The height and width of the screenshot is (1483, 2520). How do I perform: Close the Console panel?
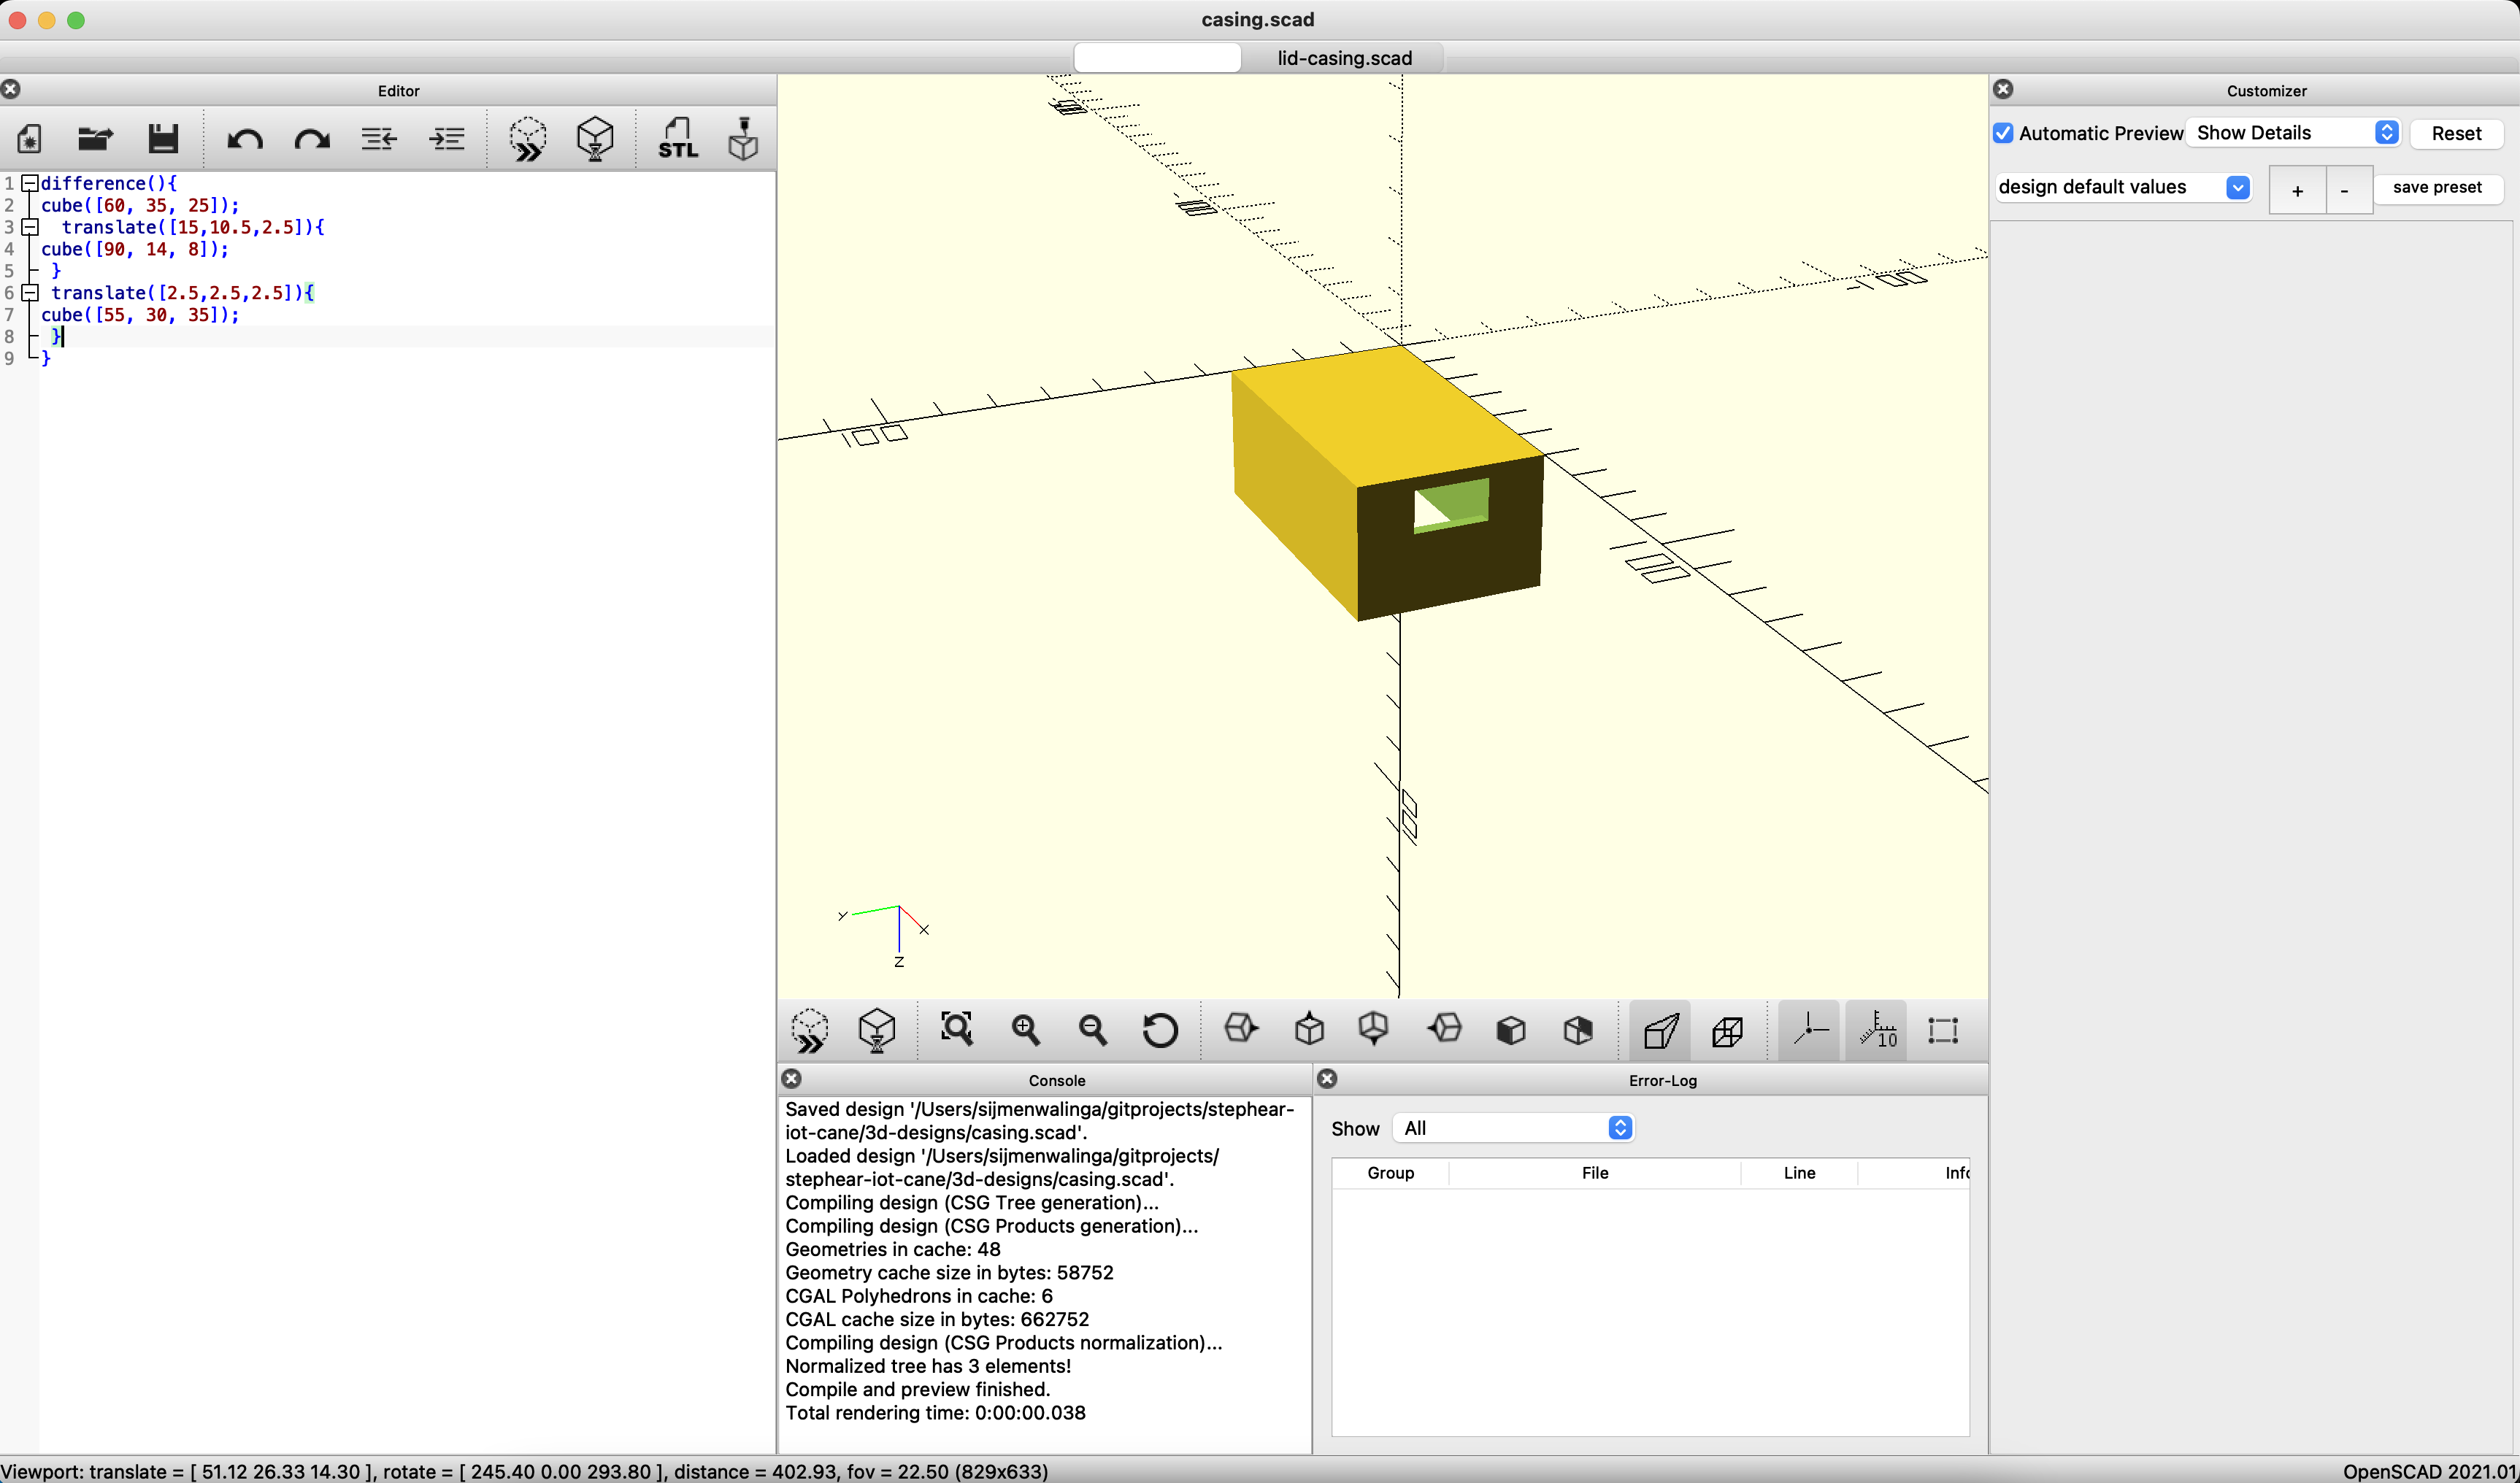pos(791,1078)
